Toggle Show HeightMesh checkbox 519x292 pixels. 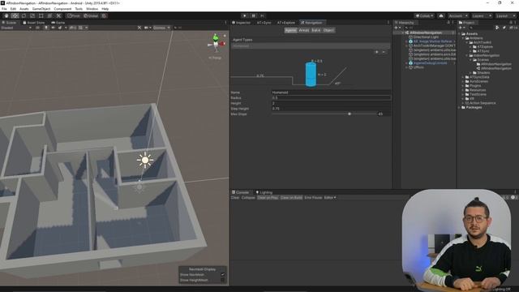(223, 280)
